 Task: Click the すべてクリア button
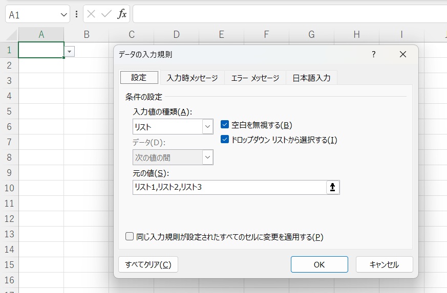coord(148,264)
